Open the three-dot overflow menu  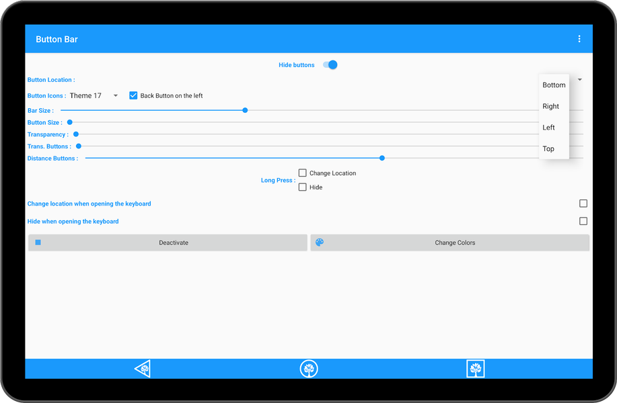click(579, 39)
